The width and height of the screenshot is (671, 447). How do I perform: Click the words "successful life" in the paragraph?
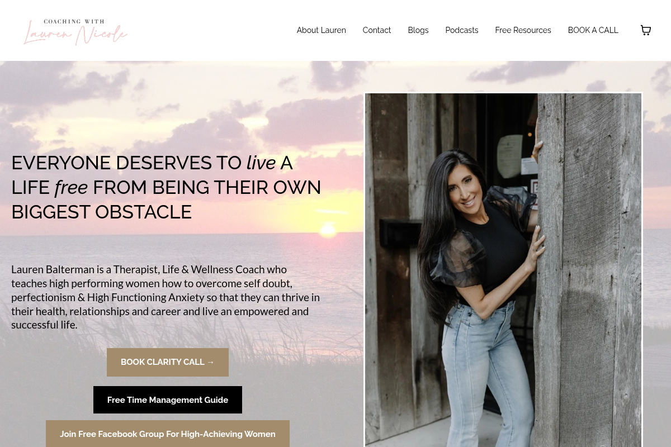click(x=43, y=325)
